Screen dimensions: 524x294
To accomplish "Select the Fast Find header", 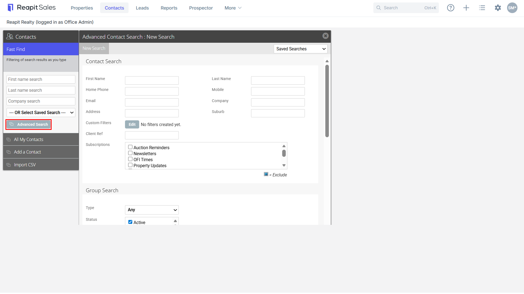I will tap(41, 49).
